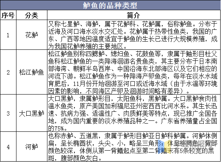This screenshot has height=162, width=221.
Task: Select the 松江鲈鱼 category cell
Action: [x=32, y=72]
